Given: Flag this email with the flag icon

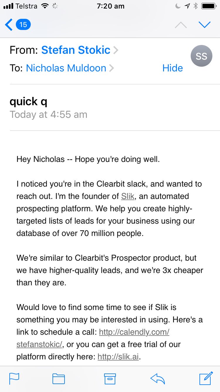Looking at the screenshot, I should [14, 378].
